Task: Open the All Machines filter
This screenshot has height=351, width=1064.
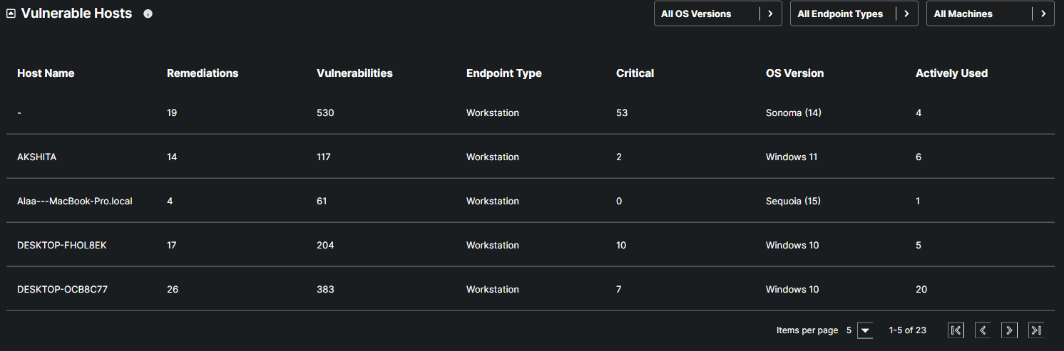Action: click(x=990, y=14)
